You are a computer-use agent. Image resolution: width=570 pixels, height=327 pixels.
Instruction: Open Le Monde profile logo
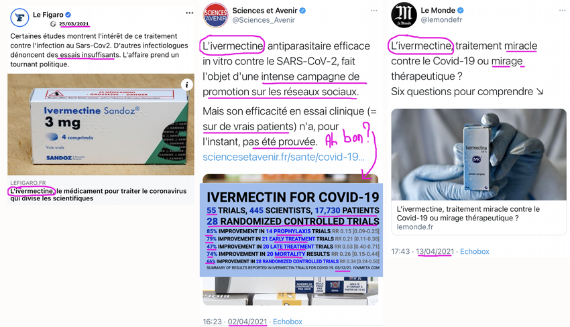pyautogui.click(x=404, y=15)
